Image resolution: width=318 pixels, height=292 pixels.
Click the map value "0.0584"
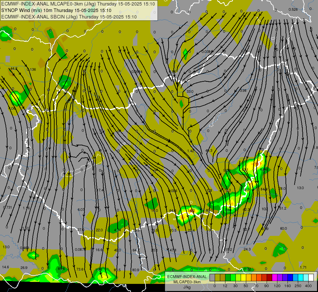(137, 72)
